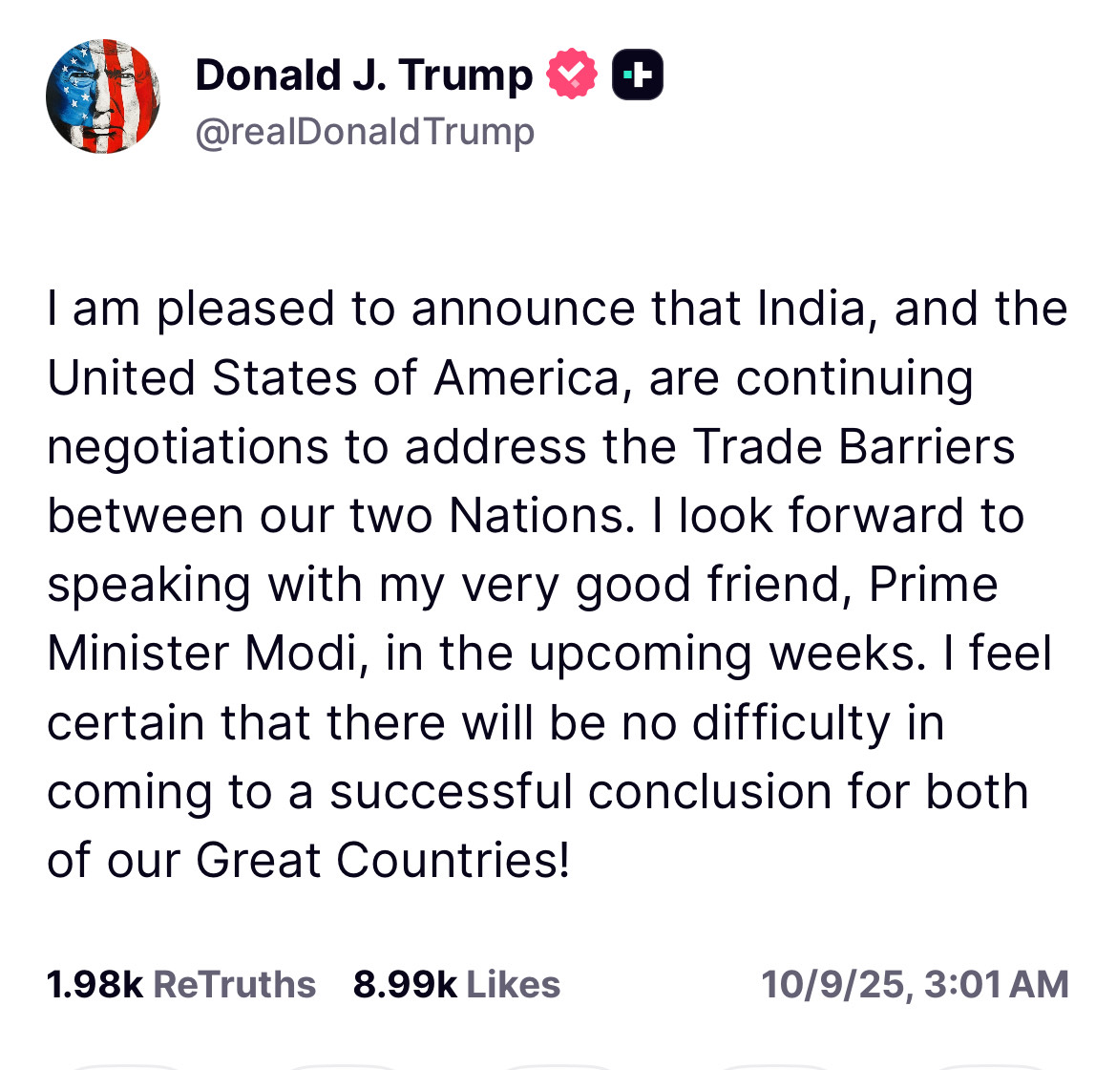Click "Great Countries!" at the post's end
1117x1070 pixels.
383,861
